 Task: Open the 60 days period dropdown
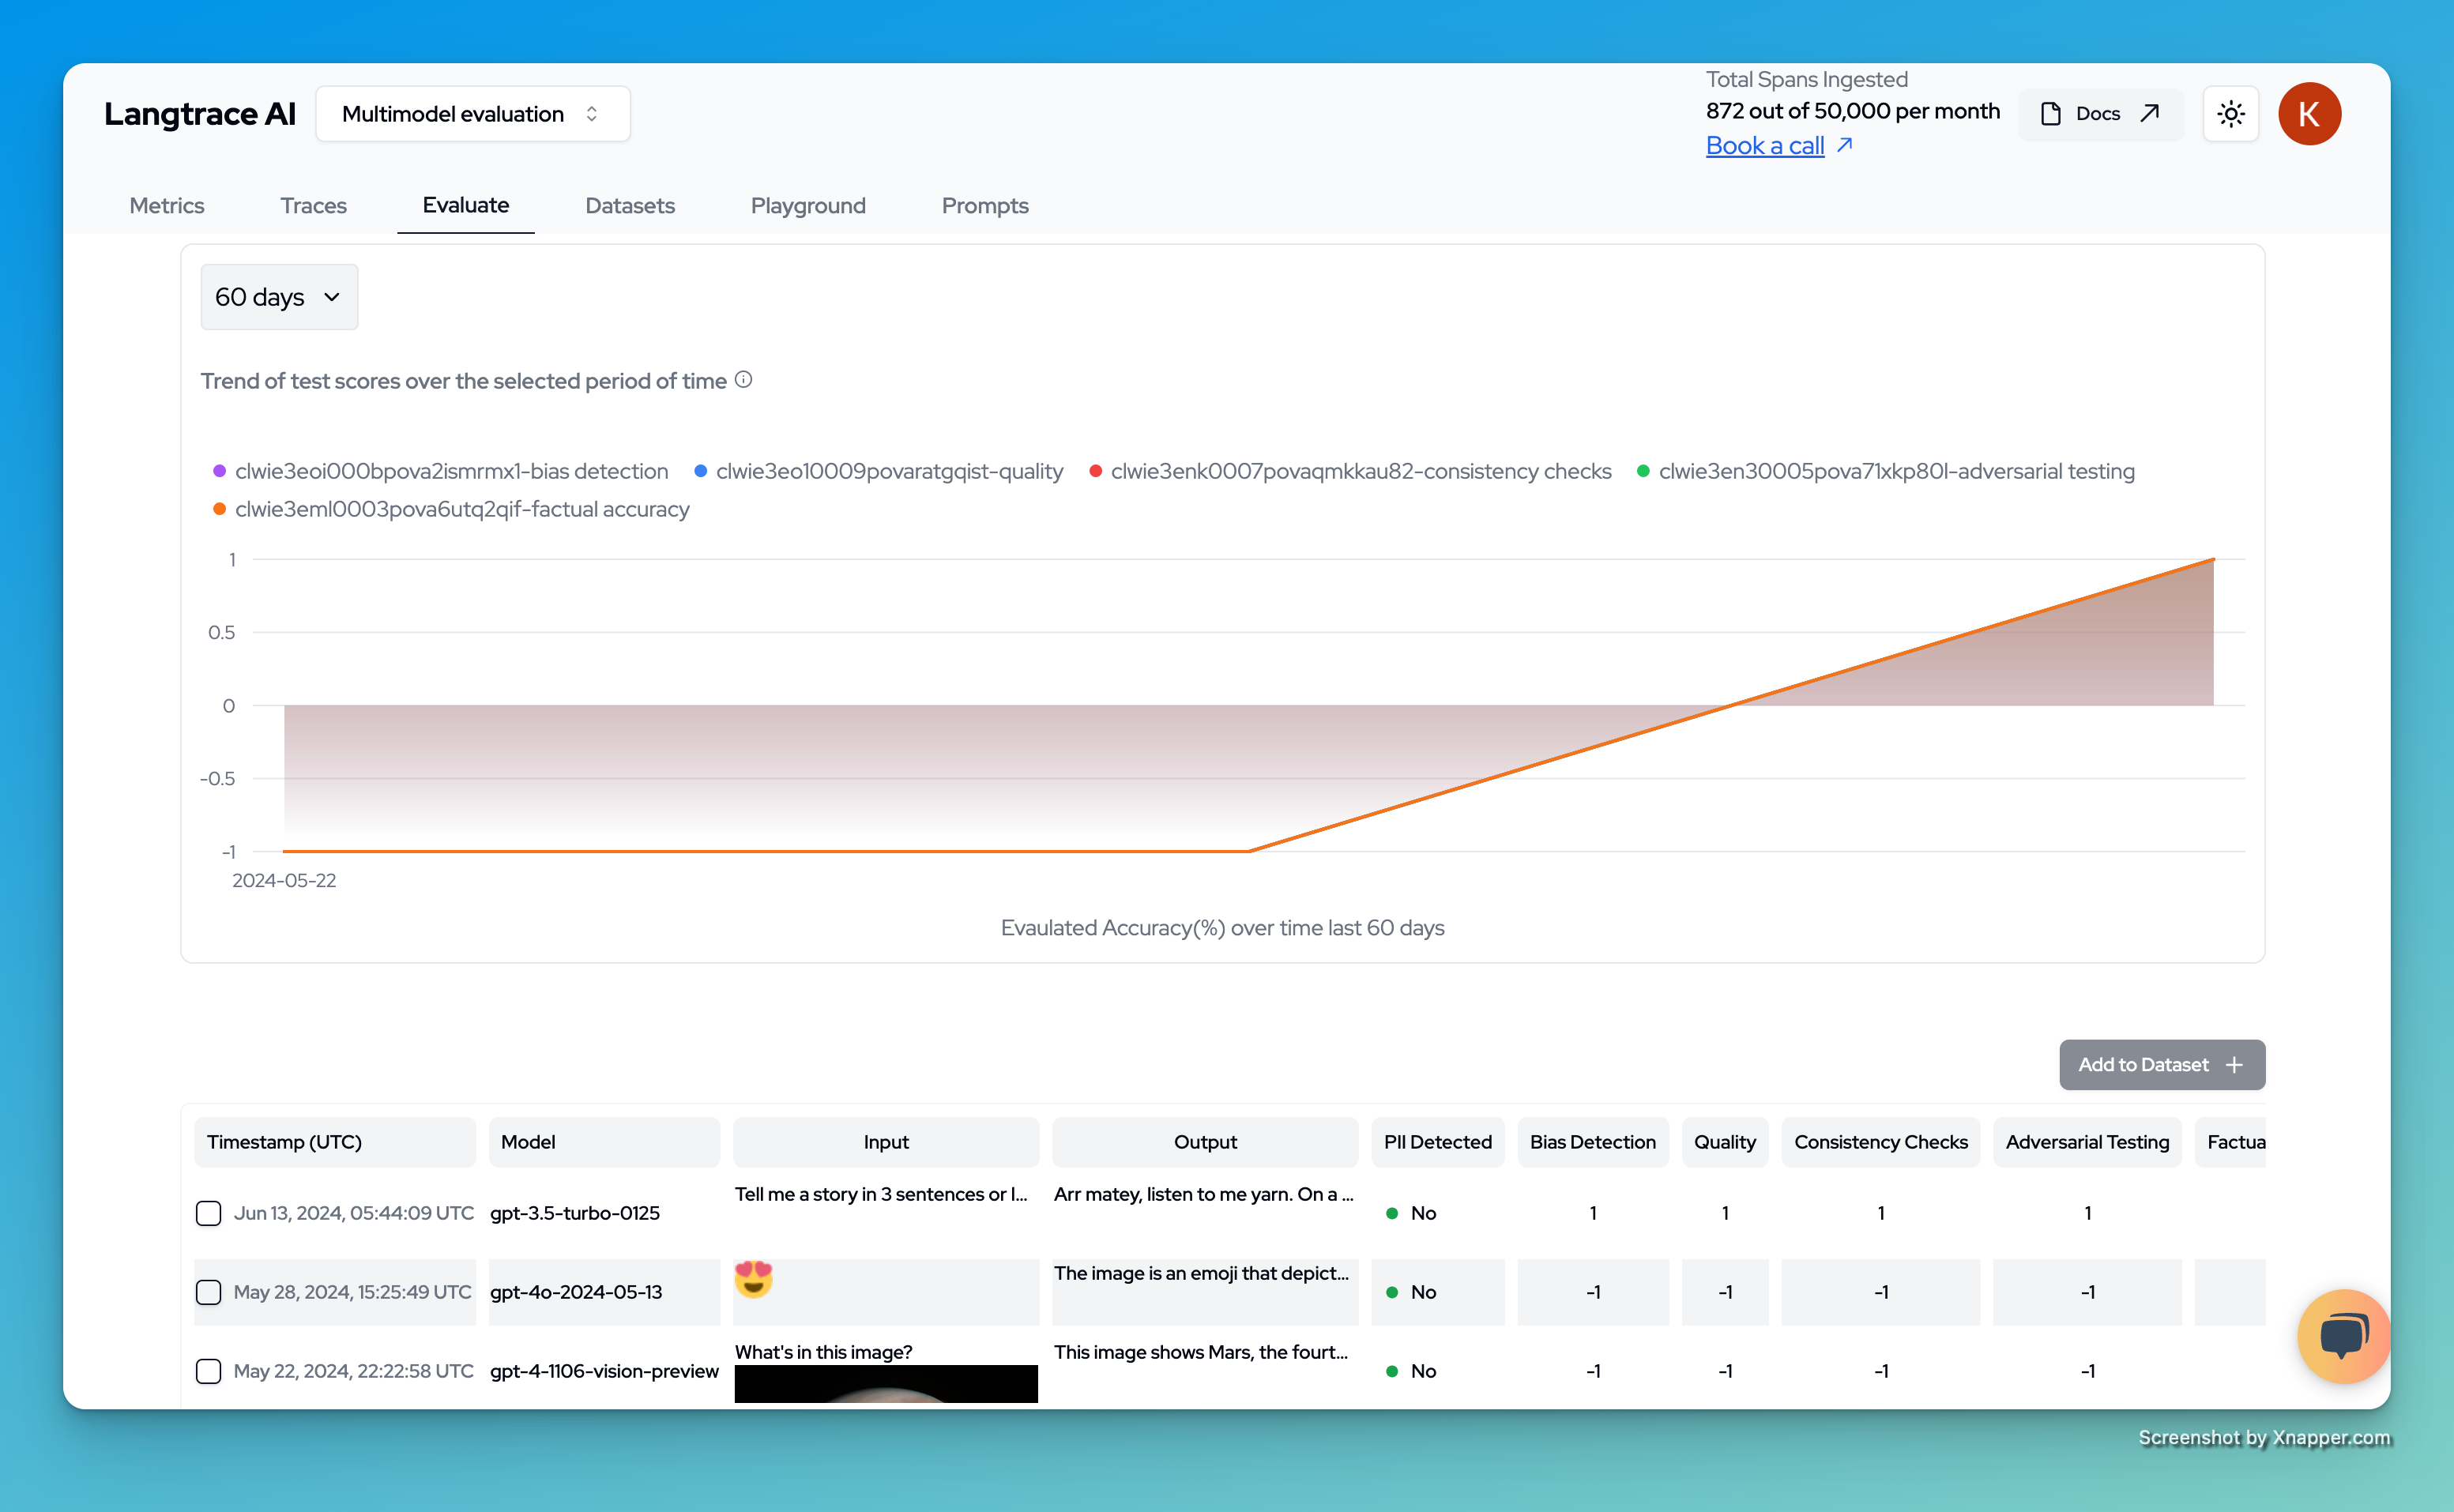tap(279, 297)
